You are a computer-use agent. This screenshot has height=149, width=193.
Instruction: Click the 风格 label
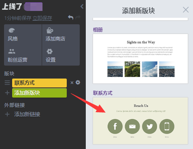click(13, 39)
